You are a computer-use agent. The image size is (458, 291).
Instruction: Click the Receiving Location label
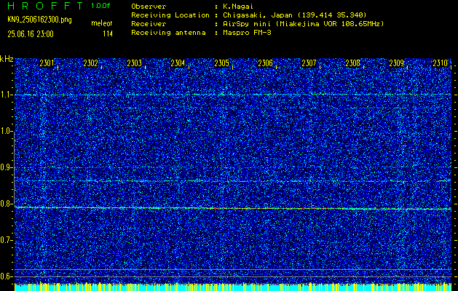(170, 15)
